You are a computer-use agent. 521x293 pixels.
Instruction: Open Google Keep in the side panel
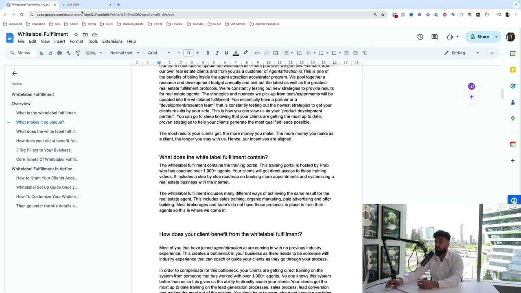[x=513, y=70]
